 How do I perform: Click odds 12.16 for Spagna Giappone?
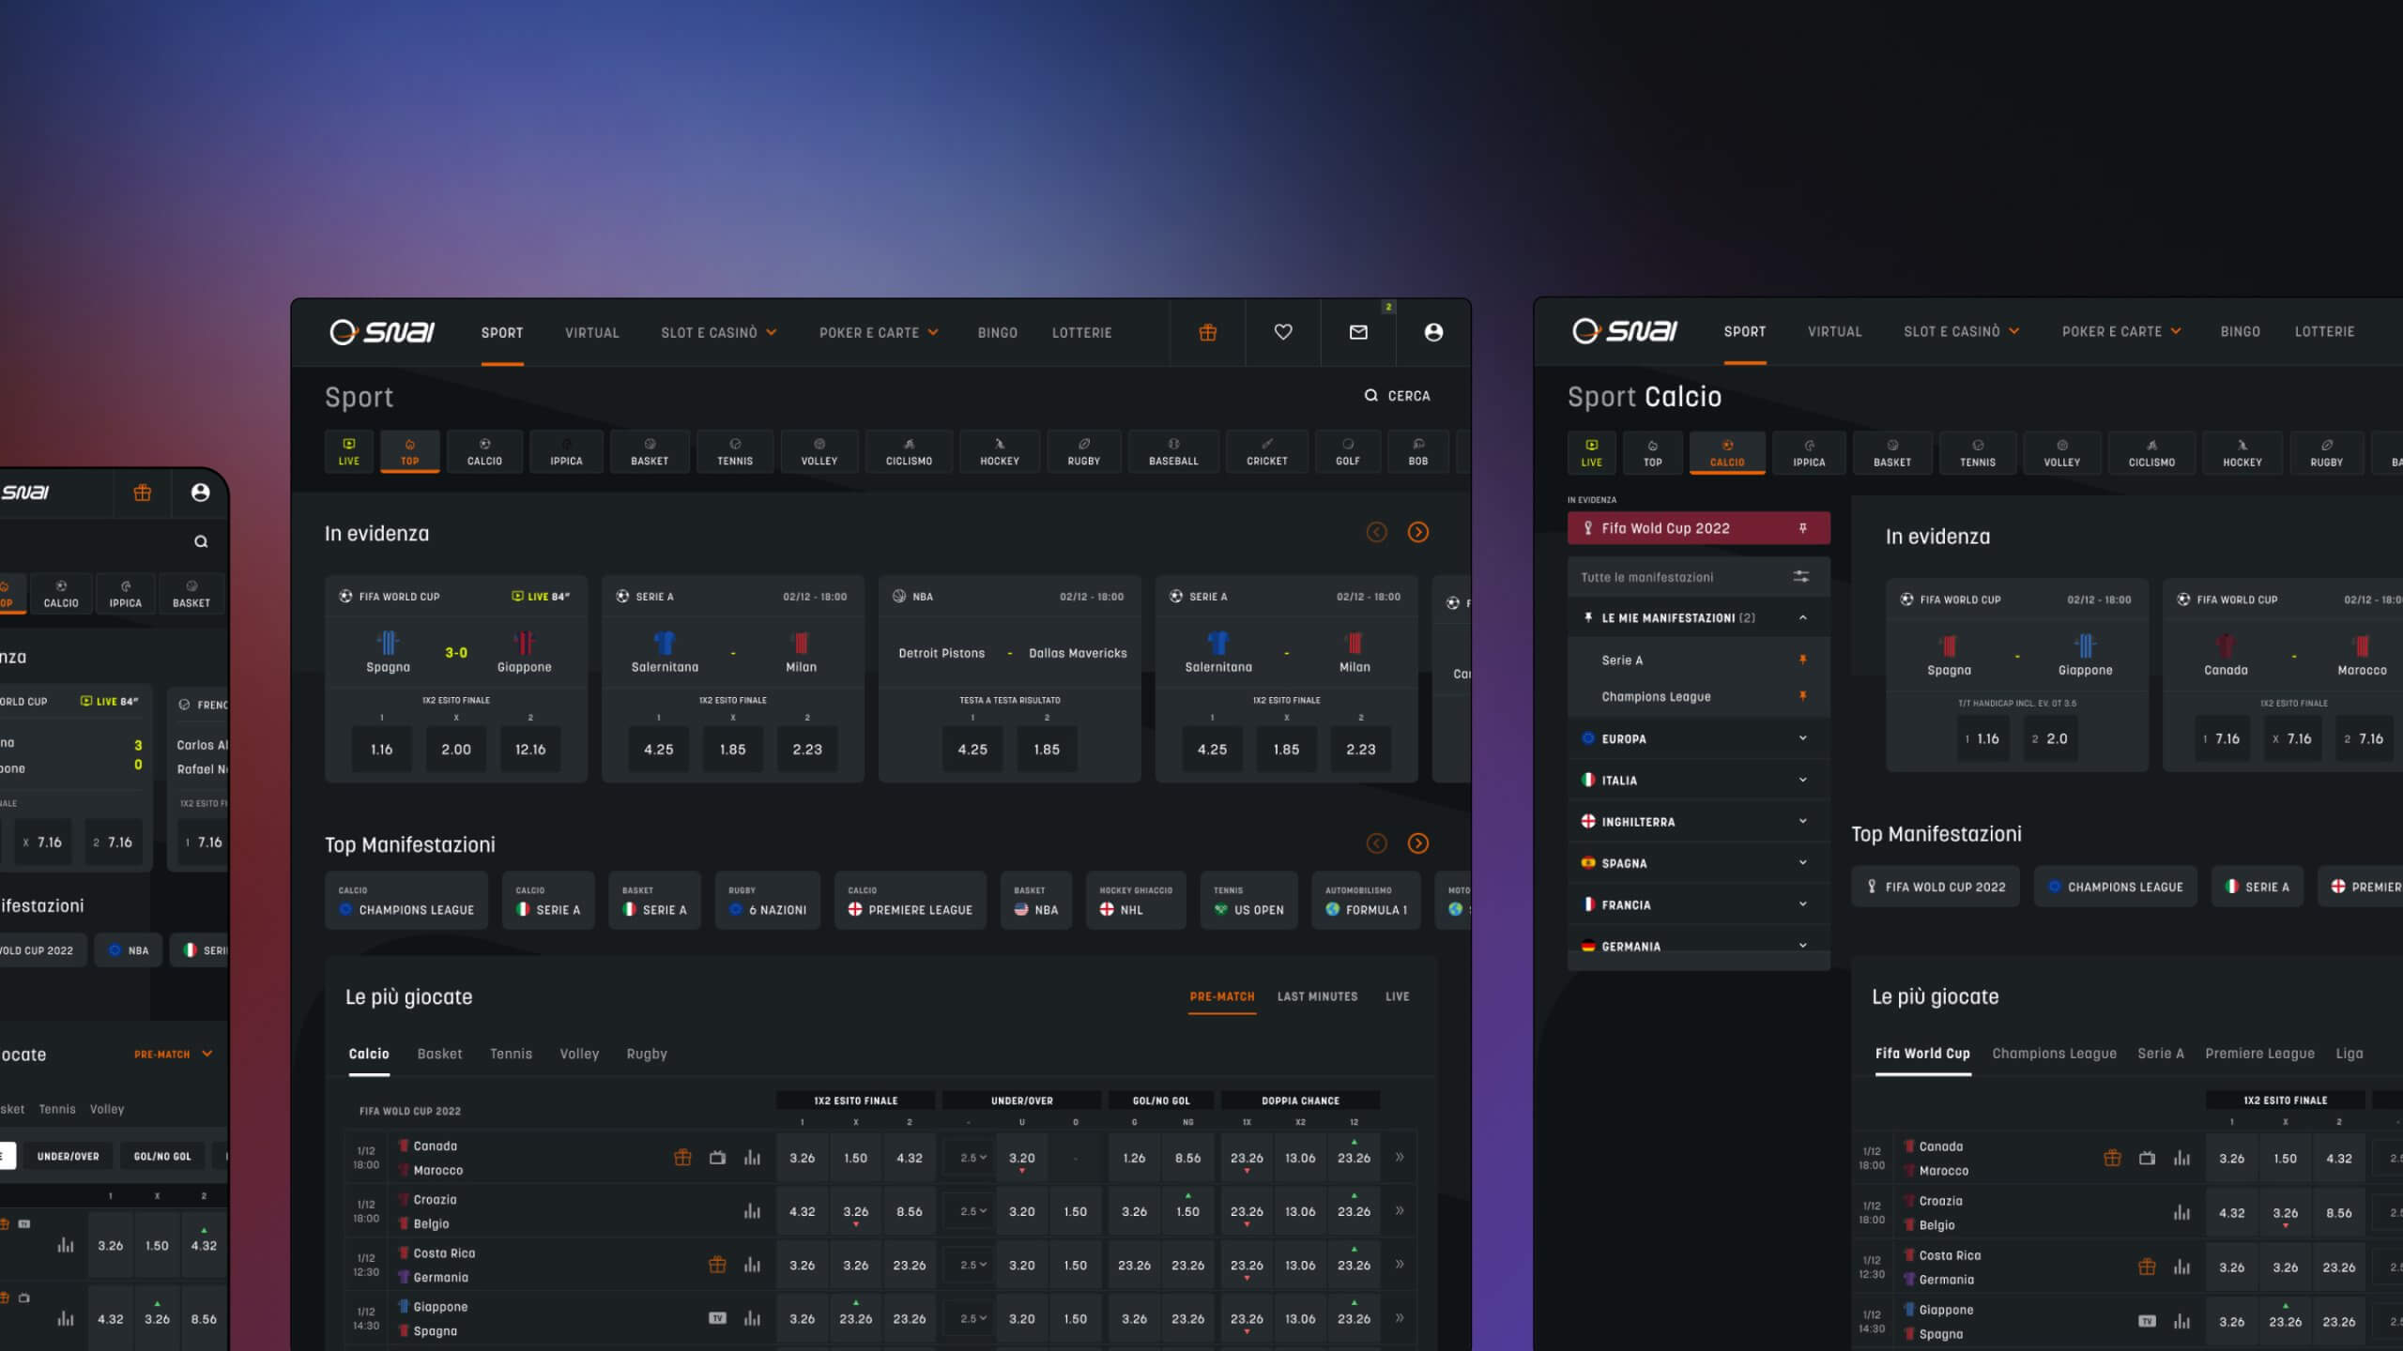tap(529, 750)
